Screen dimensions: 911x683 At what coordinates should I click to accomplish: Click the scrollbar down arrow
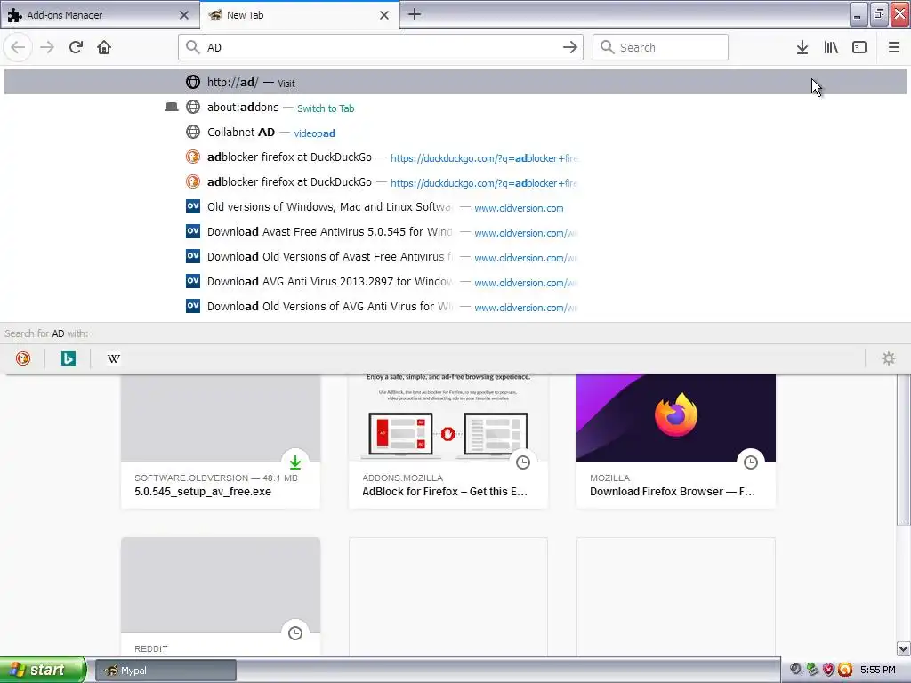point(903,648)
